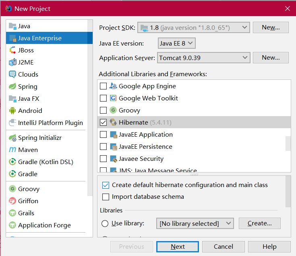296x256 pixels.
Task: Click the frameworks list vertical scrollbar
Action: coord(288,144)
